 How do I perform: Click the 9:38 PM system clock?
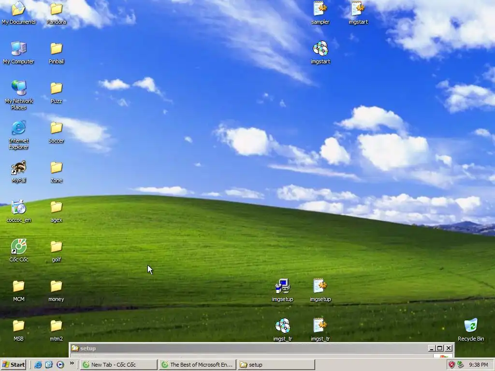click(x=478, y=365)
